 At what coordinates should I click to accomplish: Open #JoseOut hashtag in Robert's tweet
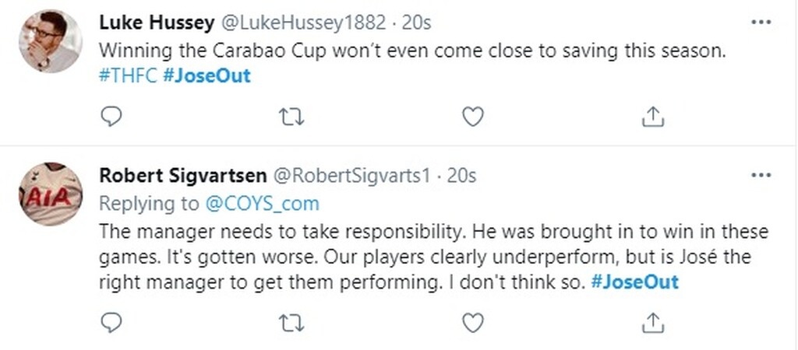634,282
